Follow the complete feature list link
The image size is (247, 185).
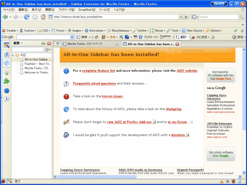(98, 70)
